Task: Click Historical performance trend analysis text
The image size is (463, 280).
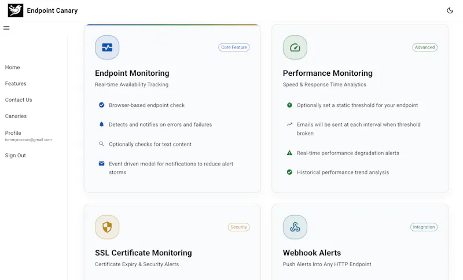Action: pyautogui.click(x=343, y=172)
